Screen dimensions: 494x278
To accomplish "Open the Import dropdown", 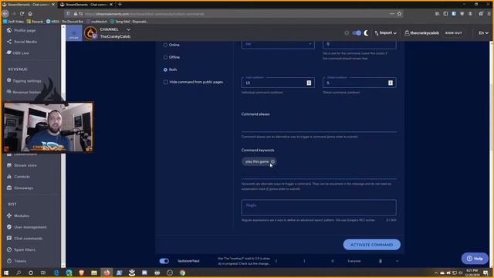I will pos(386,32).
